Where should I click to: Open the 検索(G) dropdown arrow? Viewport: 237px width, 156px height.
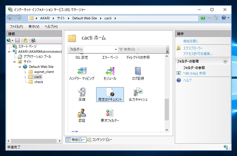pos(139,49)
